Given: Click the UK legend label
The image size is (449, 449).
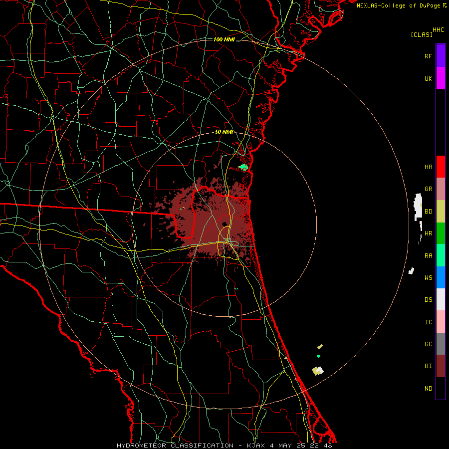Looking at the screenshot, I should pos(428,78).
